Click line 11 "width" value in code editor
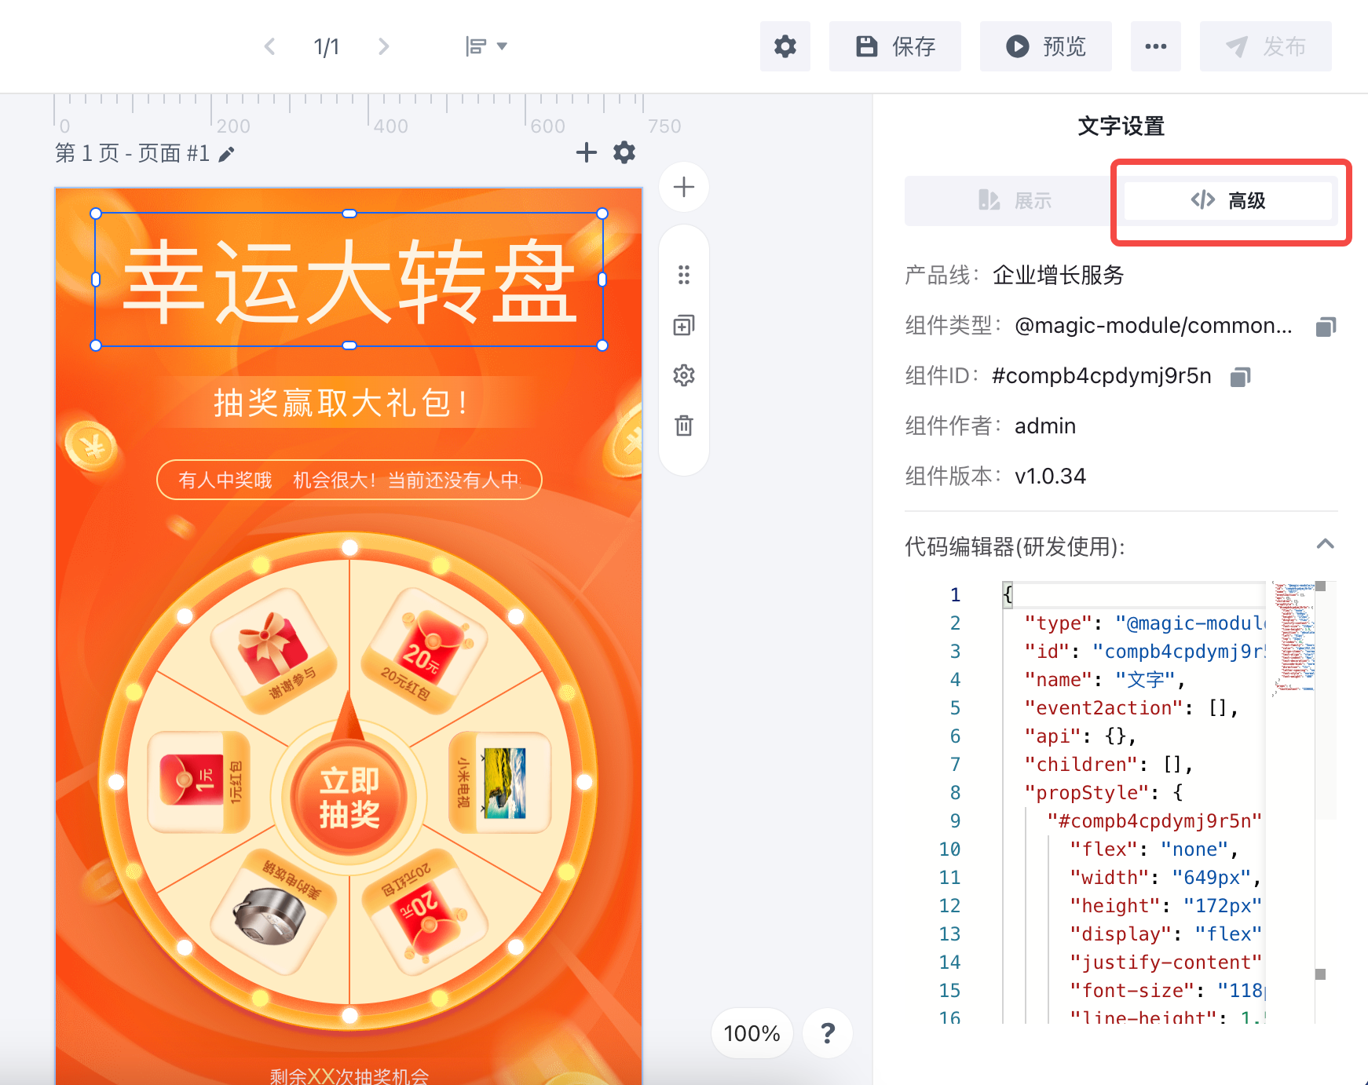This screenshot has height=1085, width=1368. point(1210,877)
